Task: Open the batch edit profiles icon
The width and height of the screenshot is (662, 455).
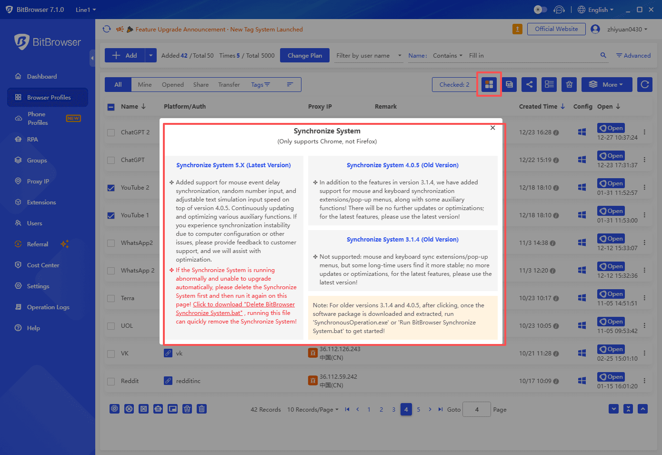Action: 549,84
